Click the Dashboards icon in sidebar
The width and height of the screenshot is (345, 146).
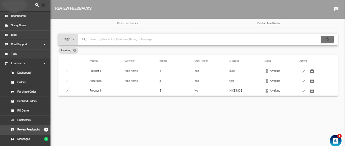6,16
